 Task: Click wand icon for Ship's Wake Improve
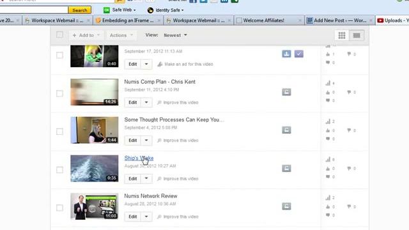tap(159, 179)
